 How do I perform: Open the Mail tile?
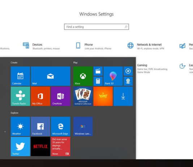[x=51, y=76]
